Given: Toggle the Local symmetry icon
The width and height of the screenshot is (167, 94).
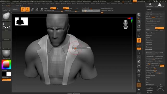Looking at the screenshot, I should pyautogui.click(x=139, y=40).
